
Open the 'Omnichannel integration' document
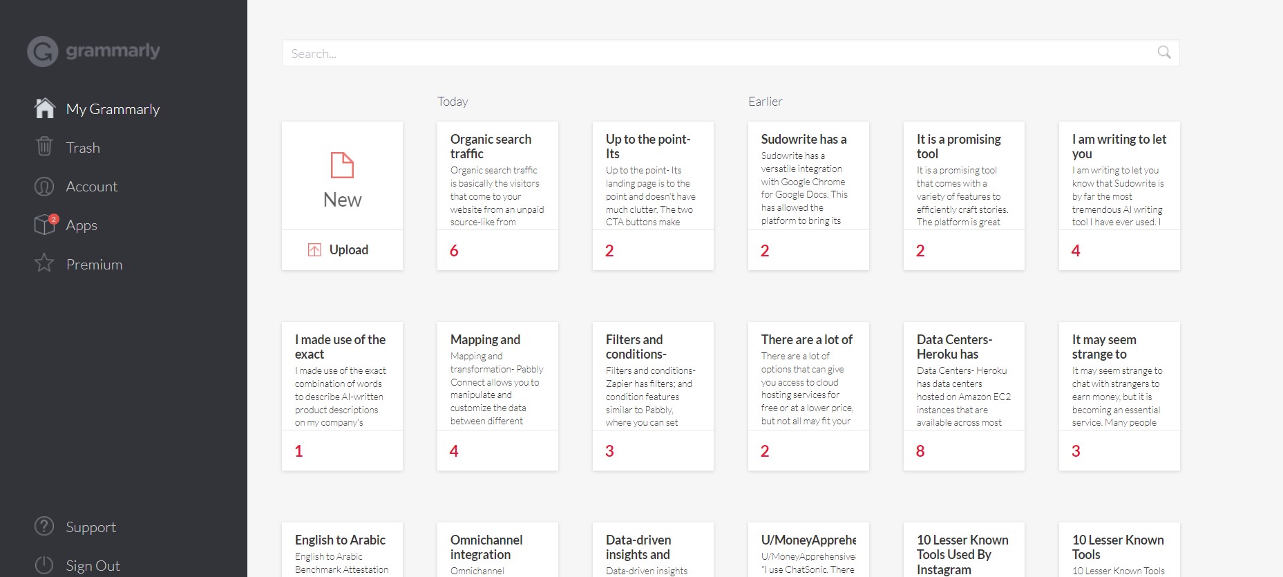[x=497, y=550]
